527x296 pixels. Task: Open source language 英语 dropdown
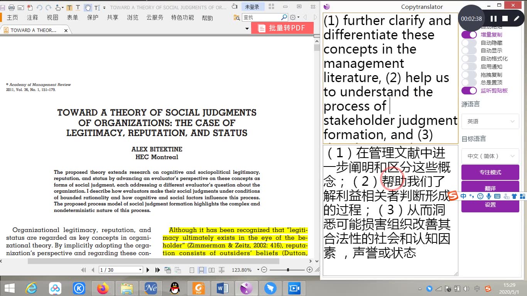tap(490, 121)
